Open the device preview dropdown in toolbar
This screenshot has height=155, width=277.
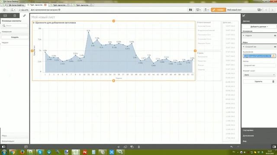point(206,10)
